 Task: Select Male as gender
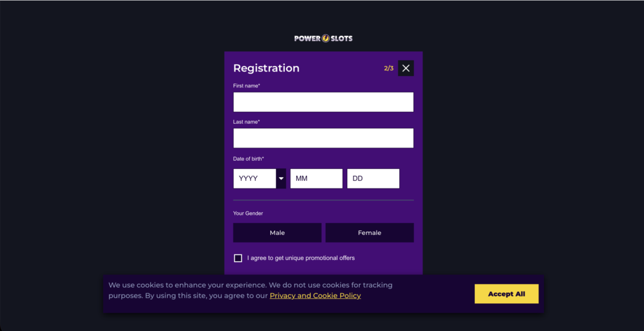pos(277,232)
